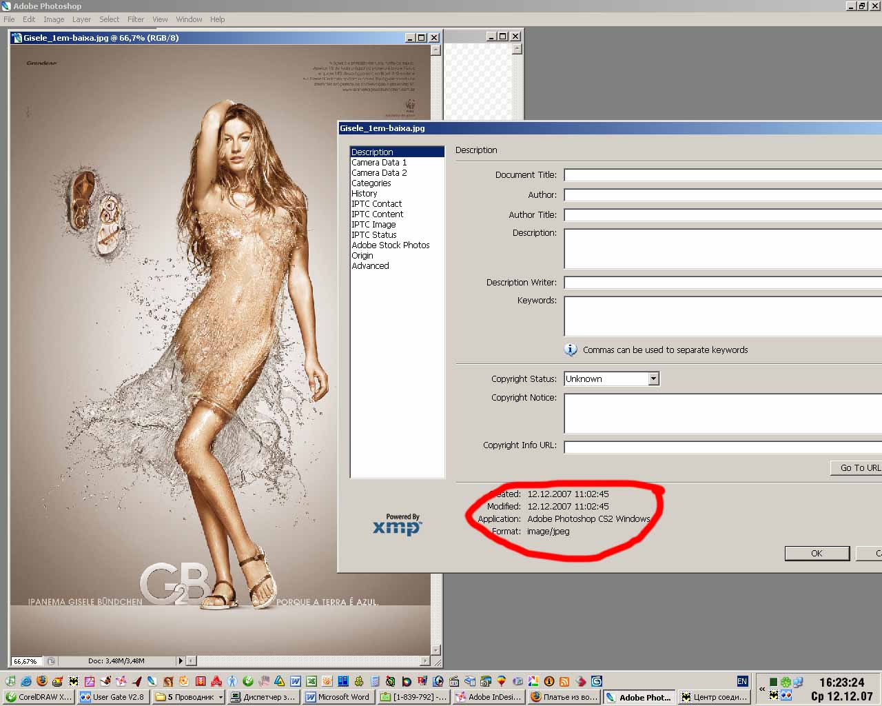Image resolution: width=882 pixels, height=706 pixels.
Task: Click the Author Title input field
Action: pyautogui.click(x=723, y=214)
